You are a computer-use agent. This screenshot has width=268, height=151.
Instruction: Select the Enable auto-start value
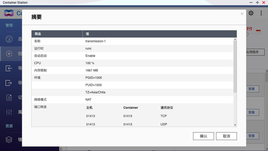point(90,56)
